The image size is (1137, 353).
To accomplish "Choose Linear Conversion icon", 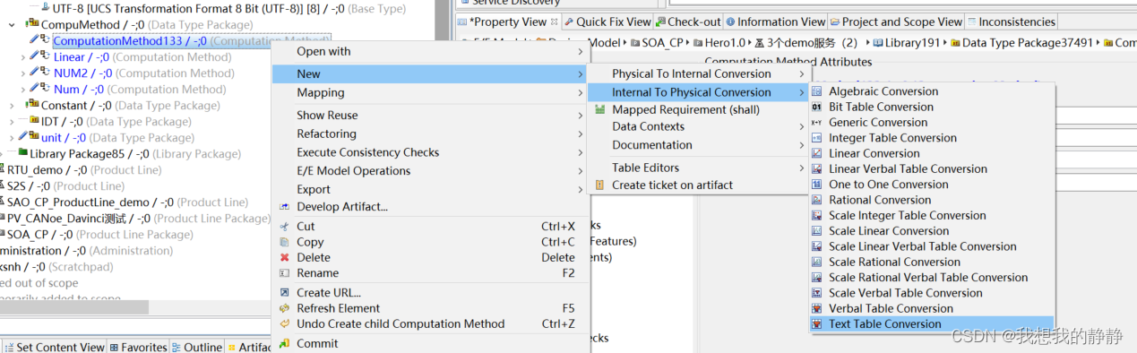I will (816, 153).
